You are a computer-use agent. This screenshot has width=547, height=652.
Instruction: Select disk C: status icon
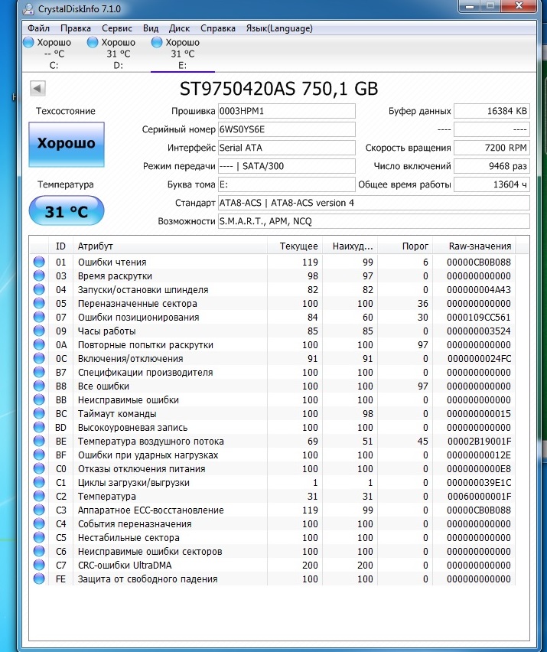pyautogui.click(x=29, y=43)
